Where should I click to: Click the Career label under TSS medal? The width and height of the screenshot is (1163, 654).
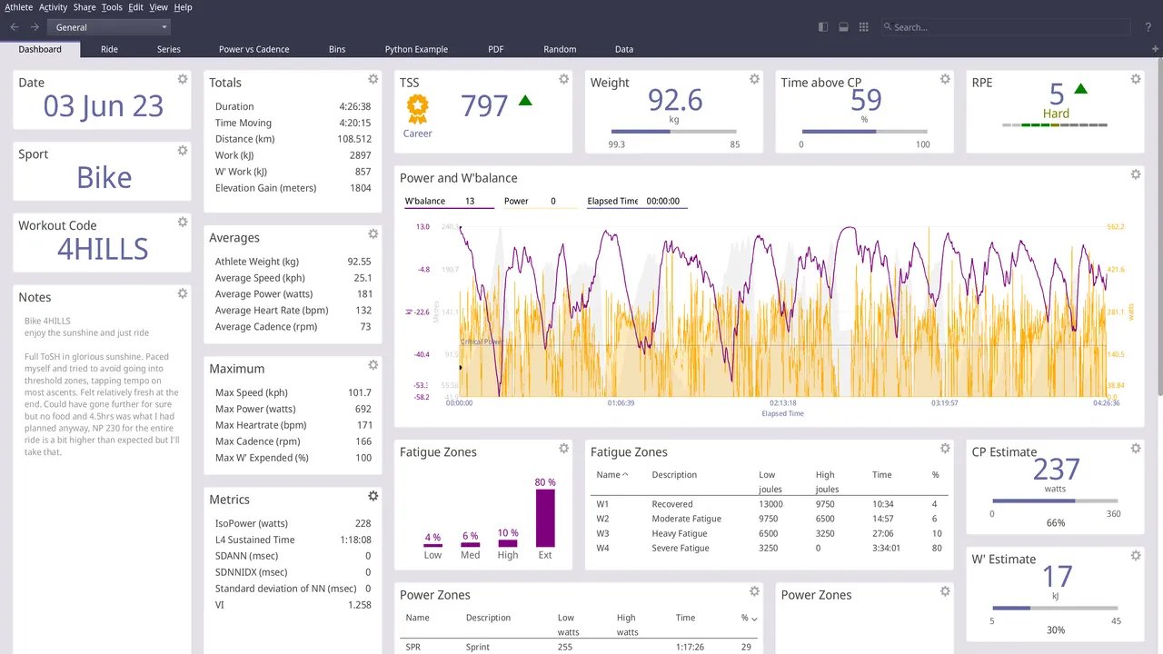click(418, 134)
